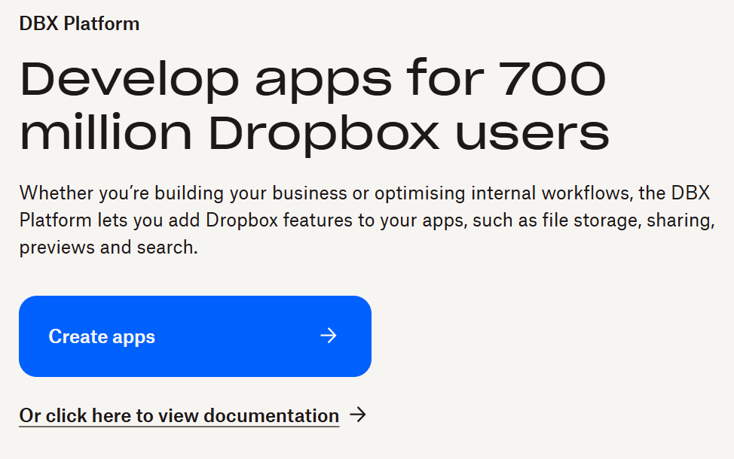The image size is (734, 459).
Task: Open the view documentation link
Action: click(x=179, y=415)
